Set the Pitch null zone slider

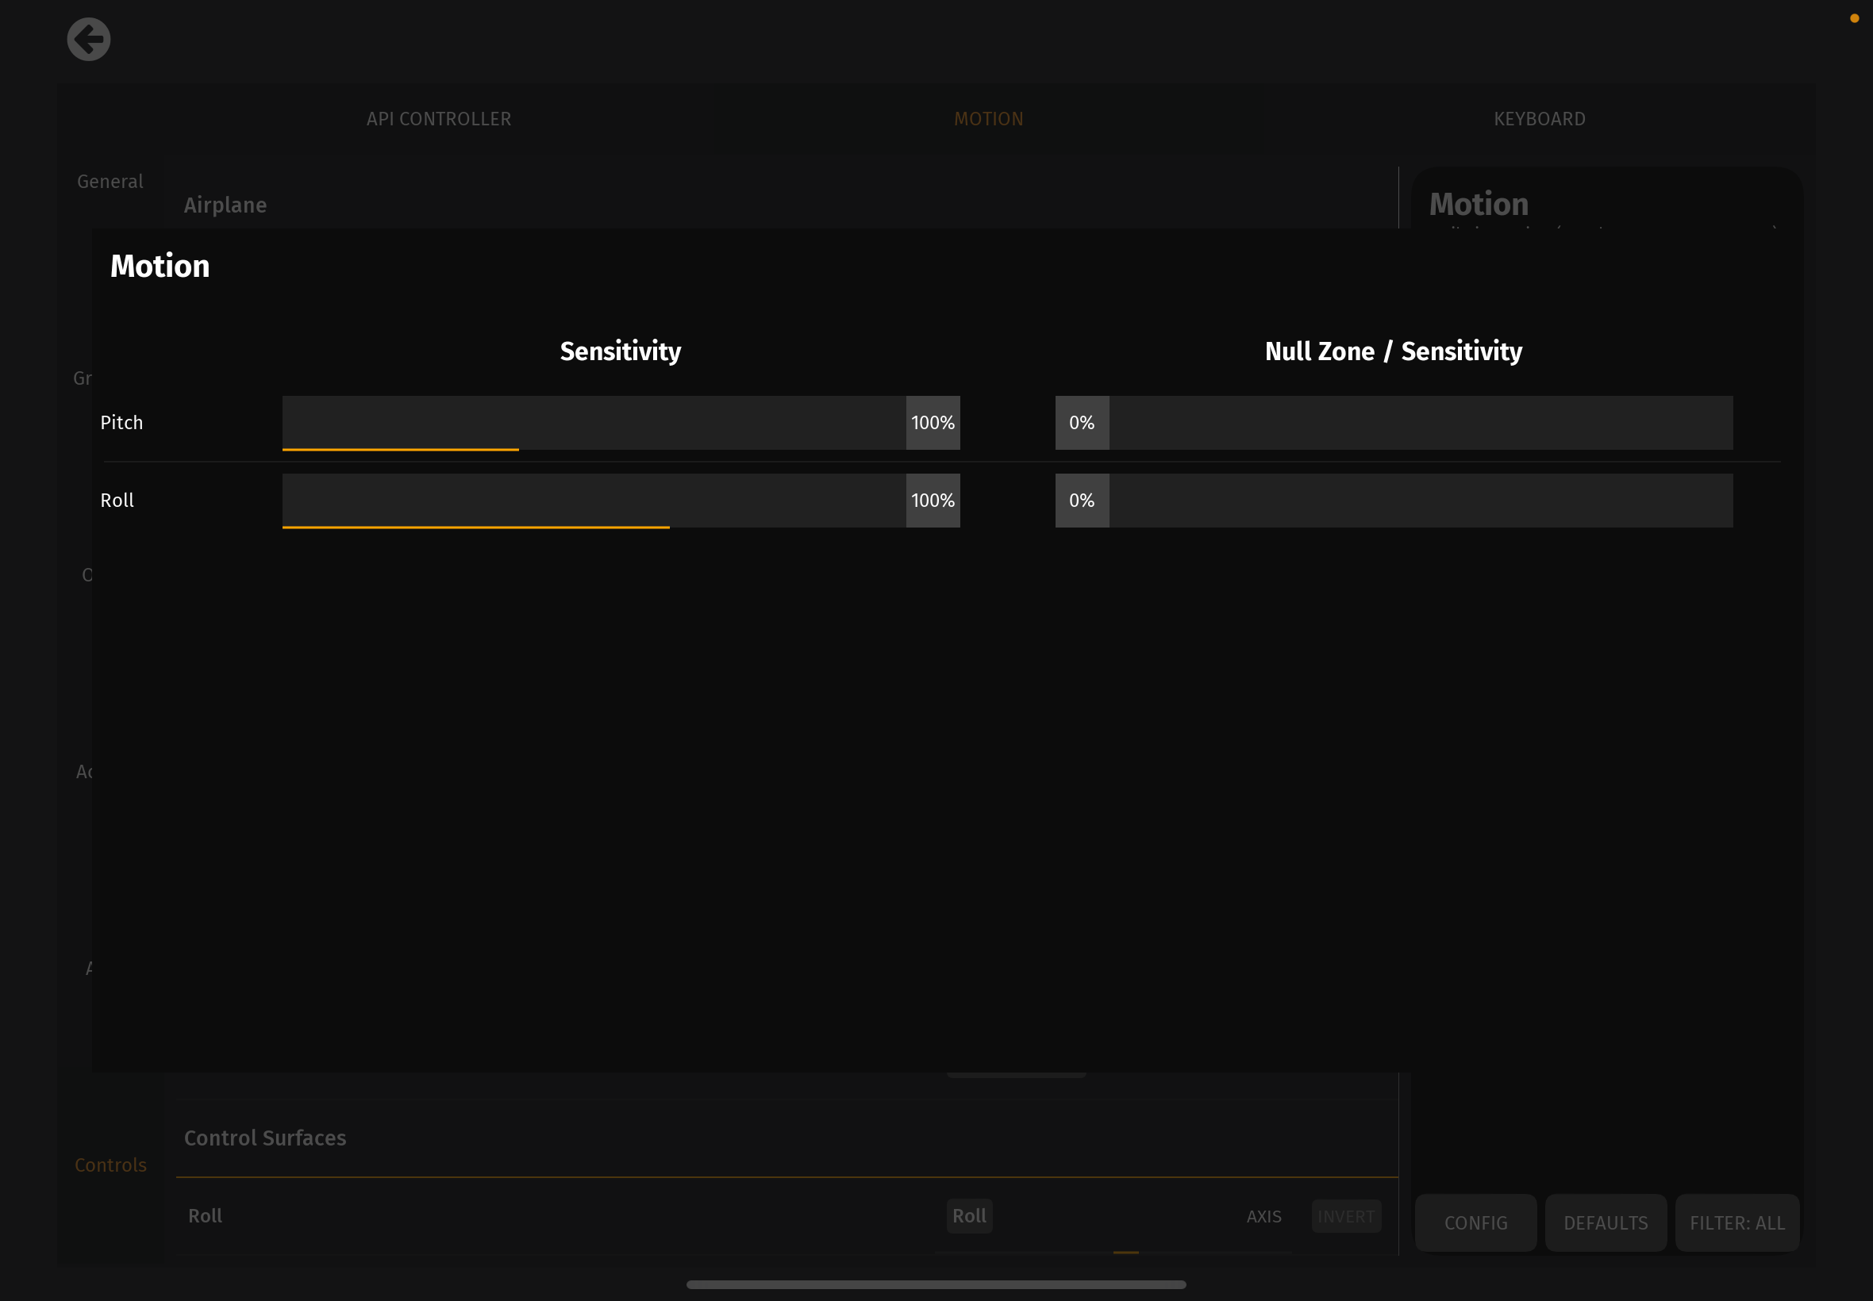pos(1420,422)
